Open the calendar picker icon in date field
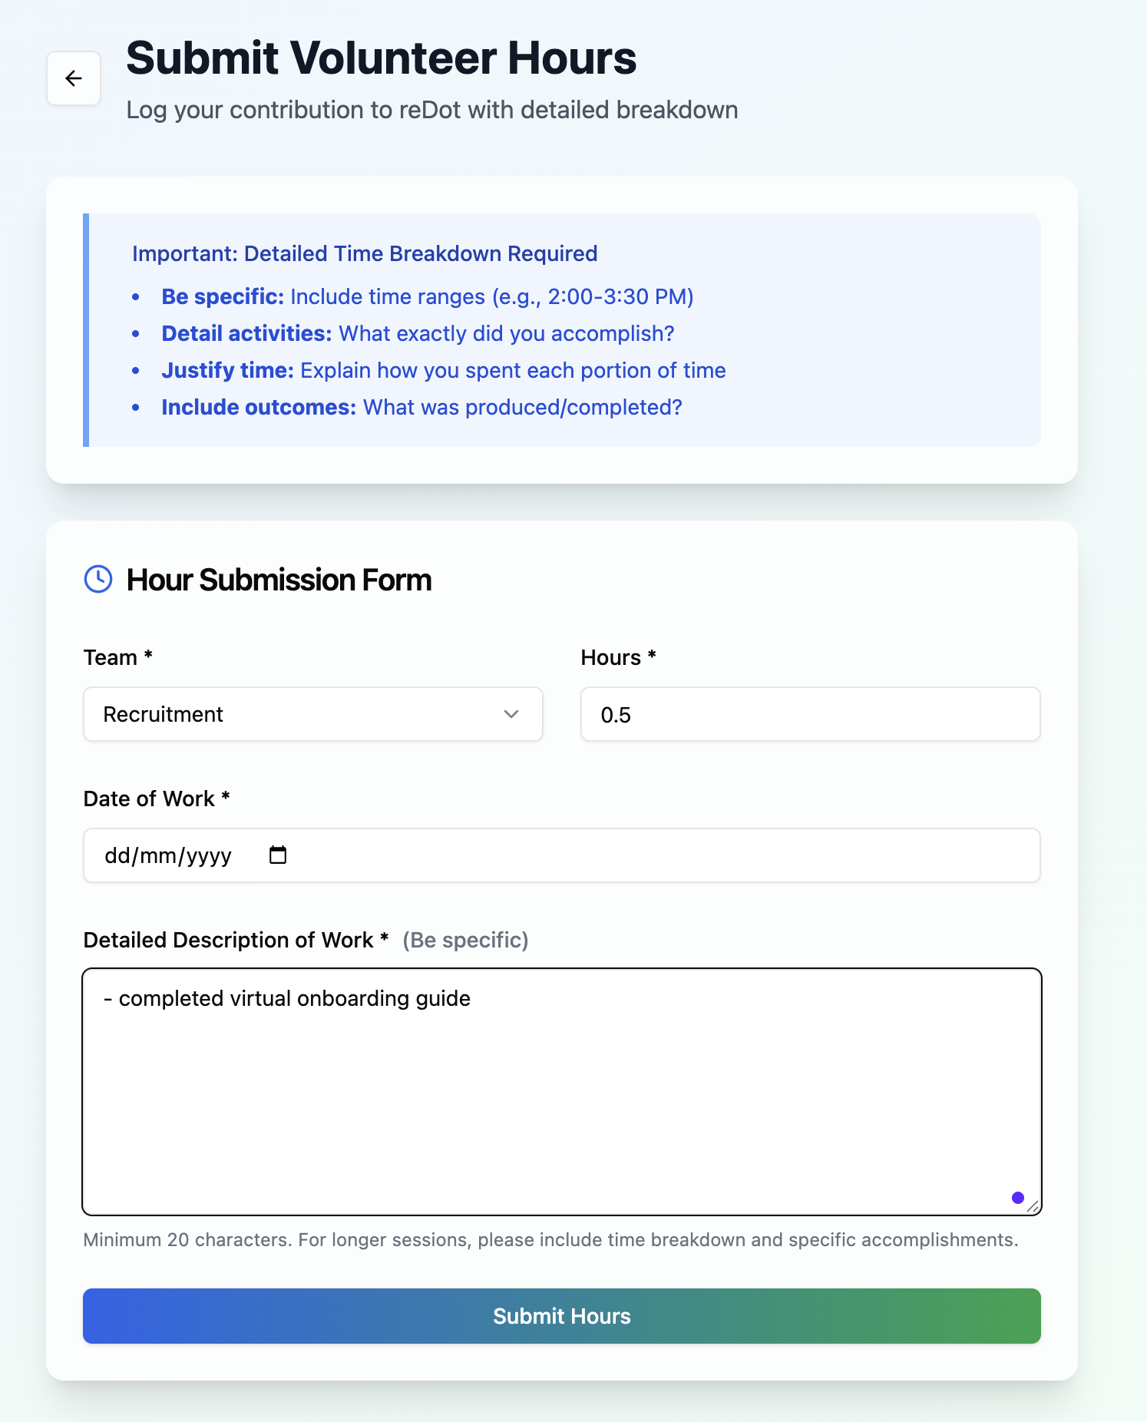The width and height of the screenshot is (1147, 1422). (x=278, y=855)
